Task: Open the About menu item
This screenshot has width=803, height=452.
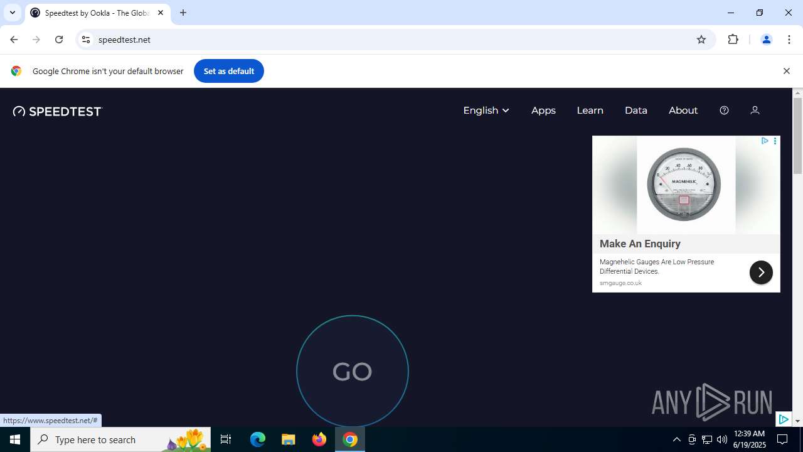Action: pyautogui.click(x=683, y=110)
